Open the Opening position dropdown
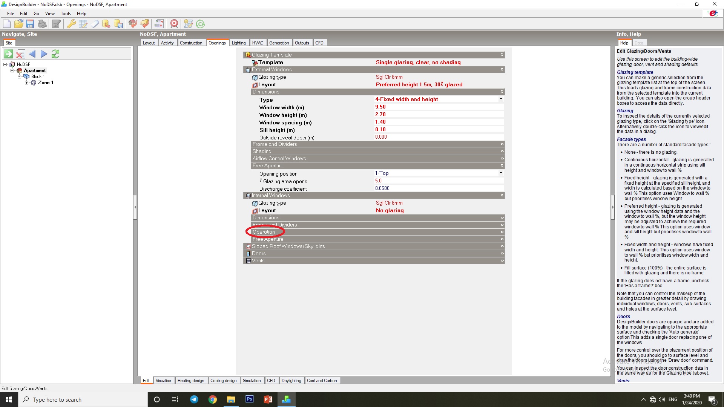724x407 pixels. pyautogui.click(x=501, y=173)
